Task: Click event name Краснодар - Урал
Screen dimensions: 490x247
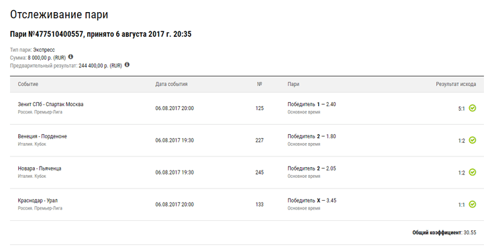Action: 38,201
